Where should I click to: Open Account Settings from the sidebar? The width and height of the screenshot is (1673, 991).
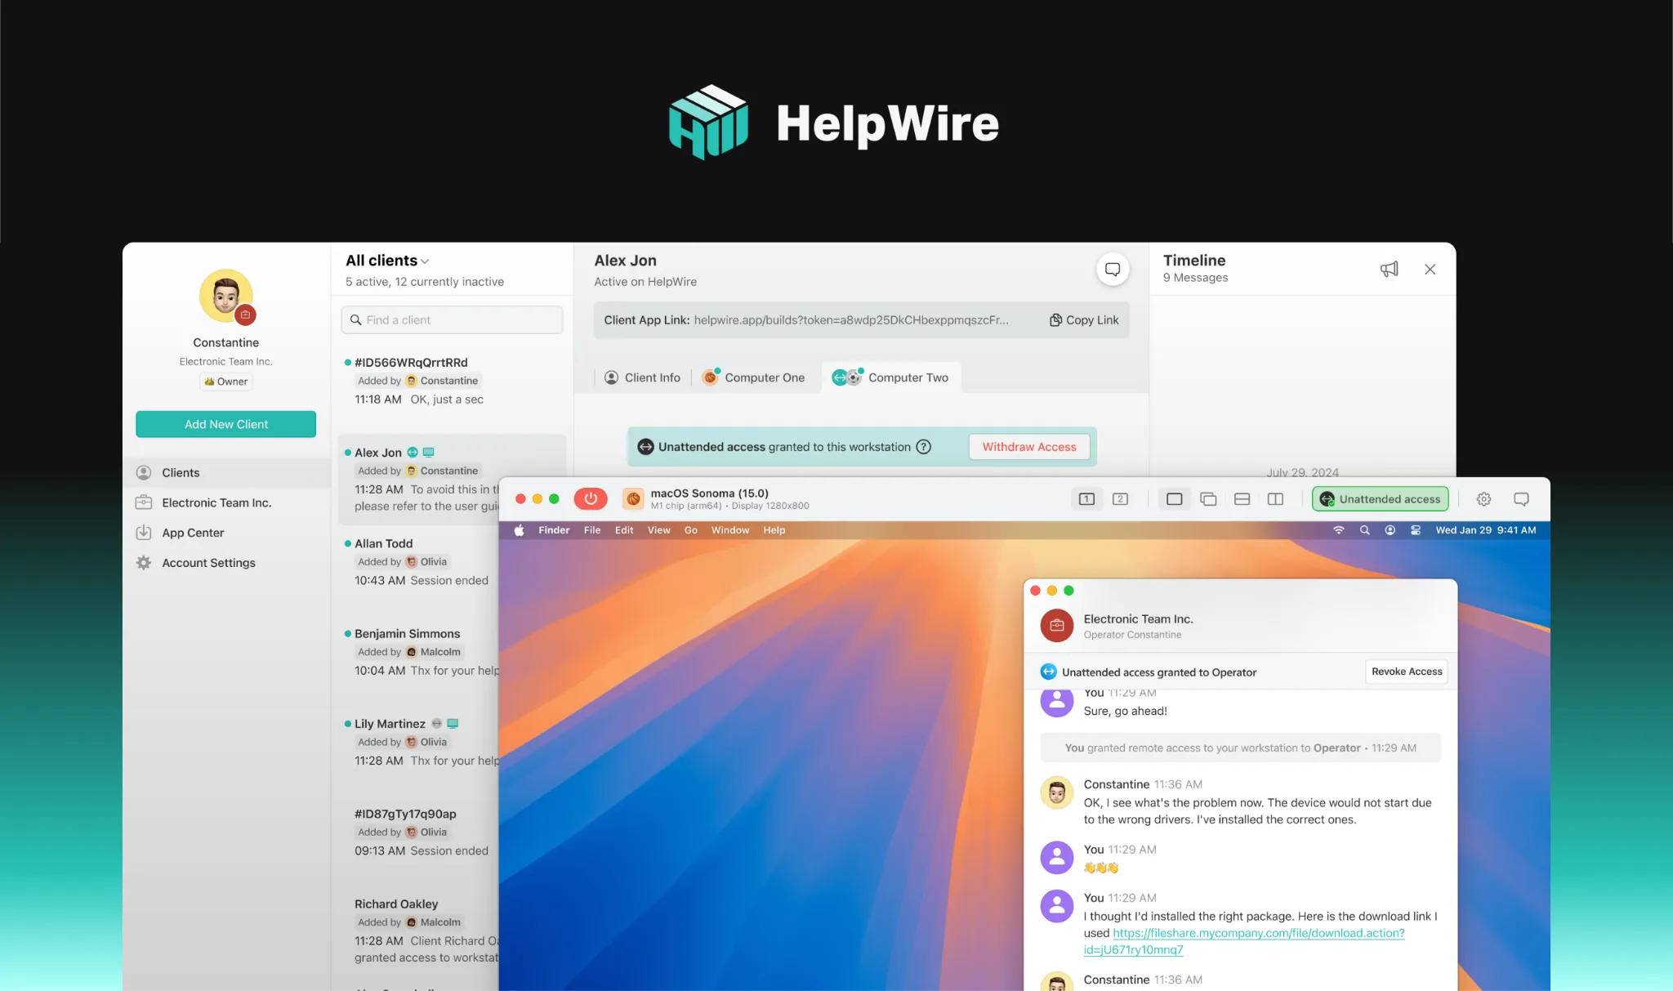click(207, 562)
